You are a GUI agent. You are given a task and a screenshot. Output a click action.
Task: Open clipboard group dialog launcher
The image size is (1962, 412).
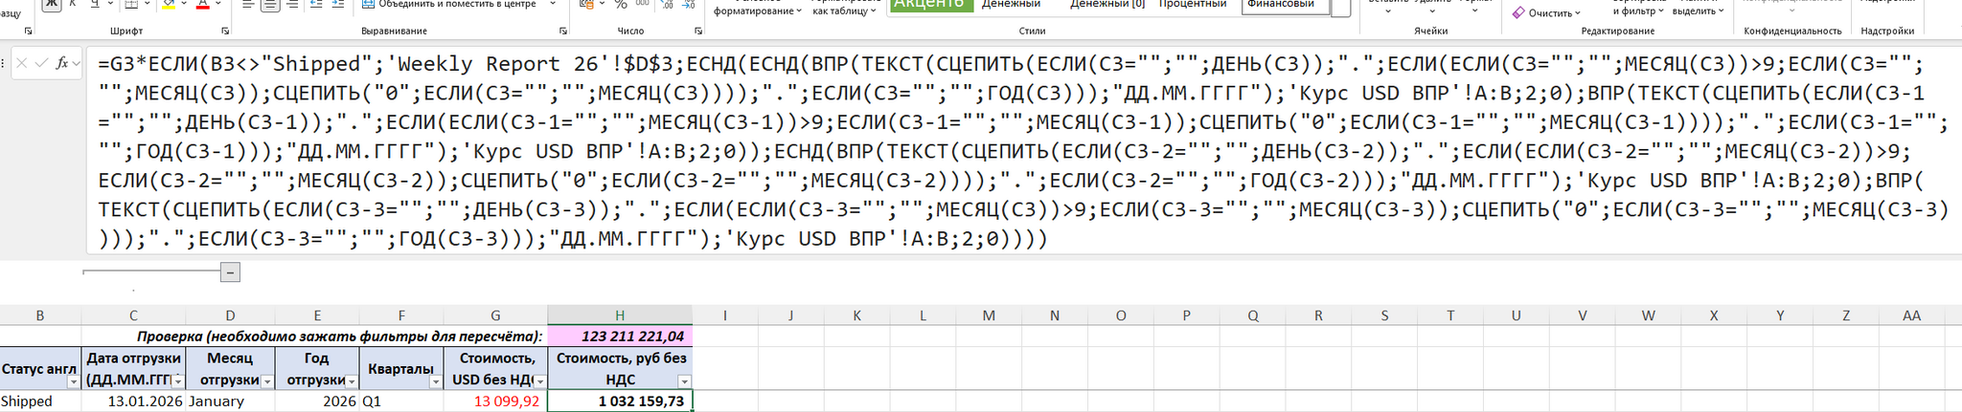tap(28, 32)
